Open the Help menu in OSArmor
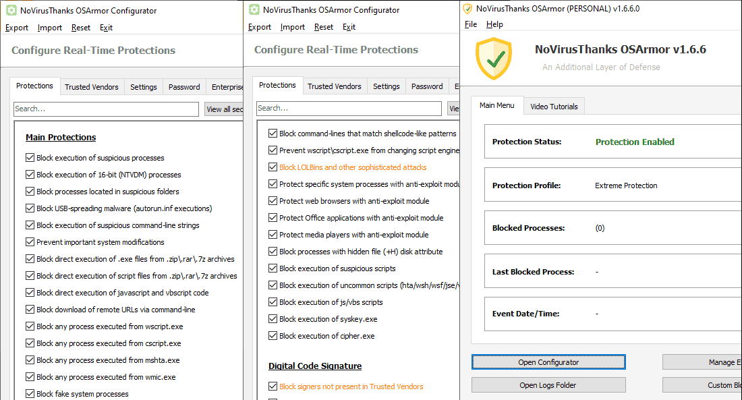 [x=494, y=24]
